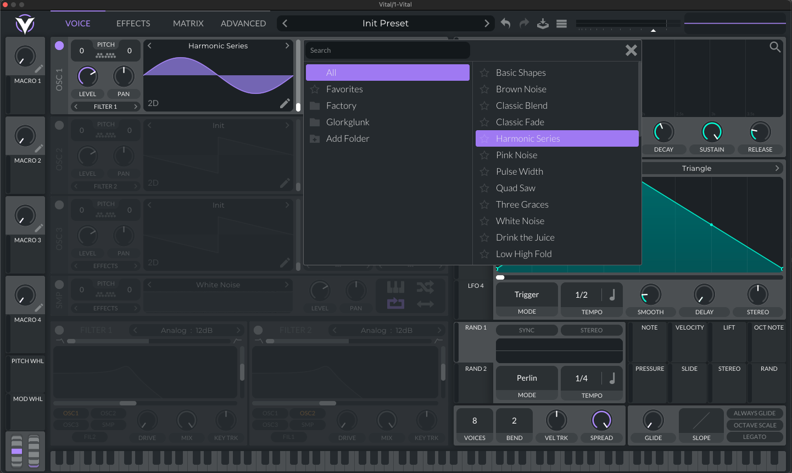Toggle the sampler loop icon

395,303
